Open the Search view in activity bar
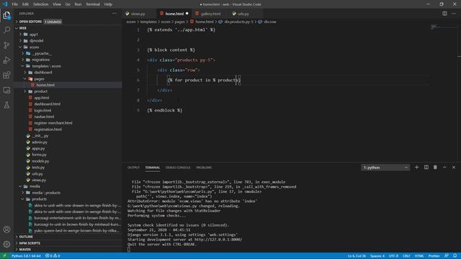461x259 pixels. pos(6,30)
